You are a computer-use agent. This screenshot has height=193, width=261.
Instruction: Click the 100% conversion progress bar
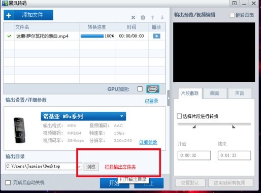[92, 36]
